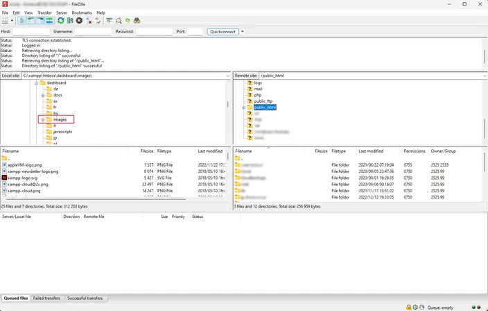The width and height of the screenshot is (488, 311).
Task: Open the File menu
Action: [x=5, y=12]
